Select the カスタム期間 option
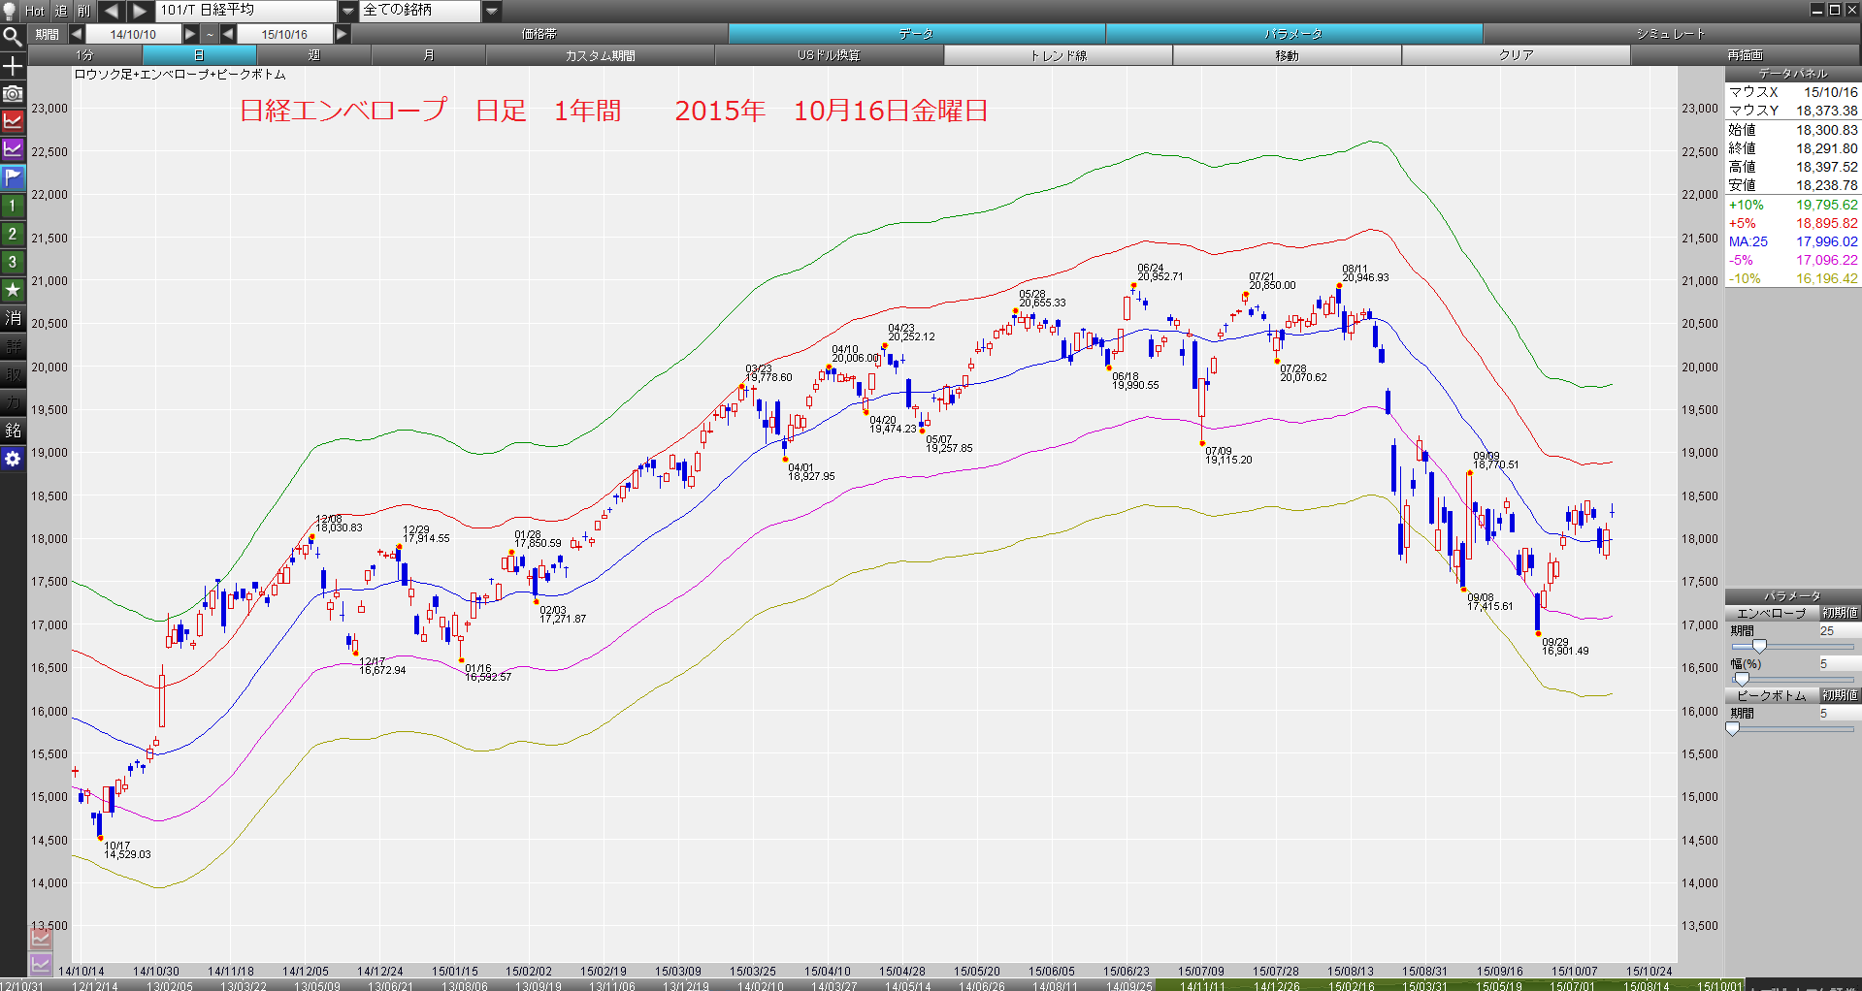This screenshot has height=991, width=1862. (x=601, y=55)
